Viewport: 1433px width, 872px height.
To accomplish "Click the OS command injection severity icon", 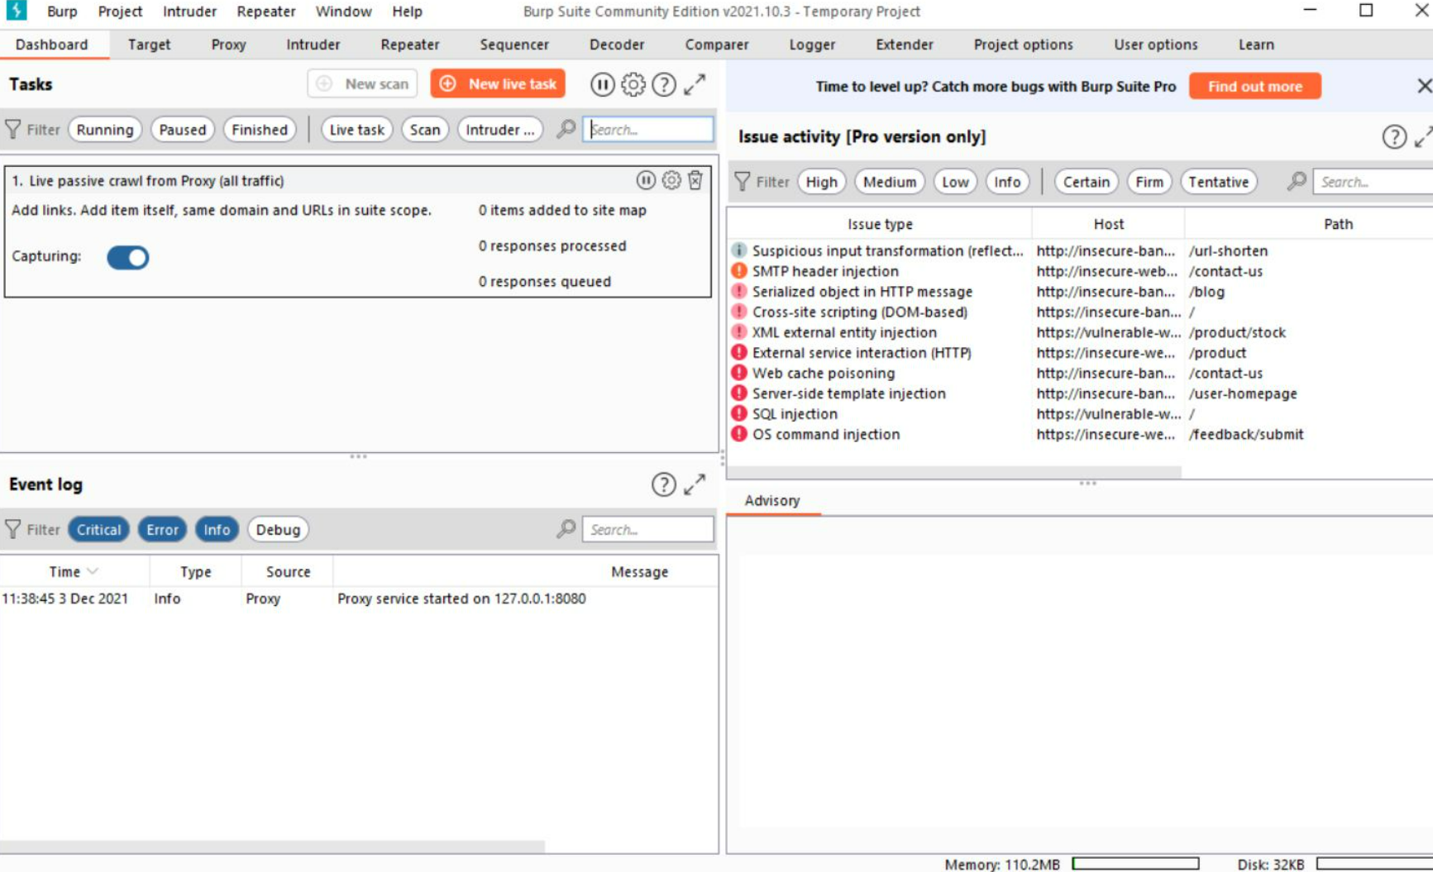I will click(739, 434).
